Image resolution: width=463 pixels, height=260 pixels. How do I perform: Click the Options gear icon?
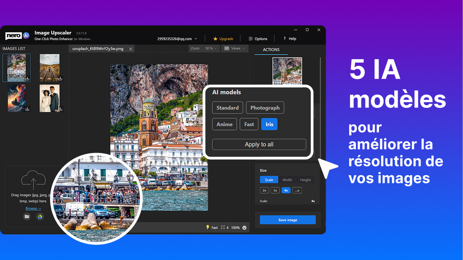click(251, 38)
